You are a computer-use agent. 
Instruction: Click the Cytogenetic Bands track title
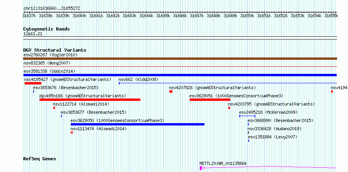click(x=47, y=29)
